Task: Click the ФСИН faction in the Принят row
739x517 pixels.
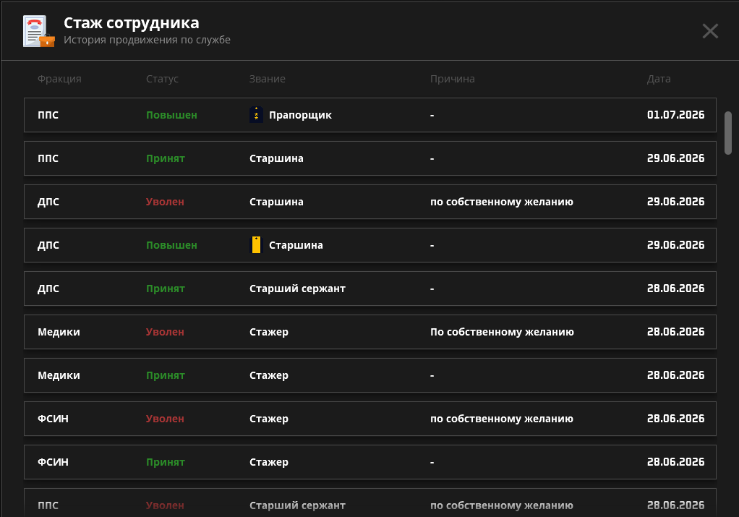Action: point(54,462)
